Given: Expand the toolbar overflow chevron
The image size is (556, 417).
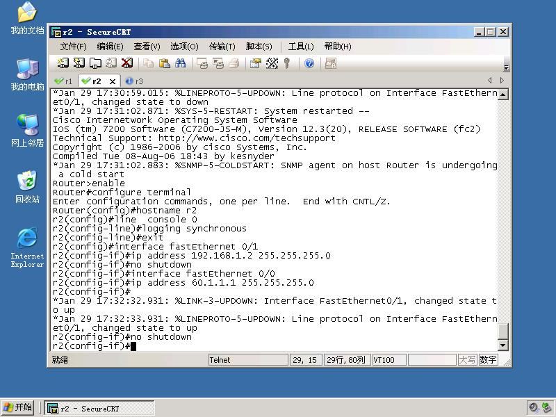Looking at the screenshot, I should [x=507, y=67].
